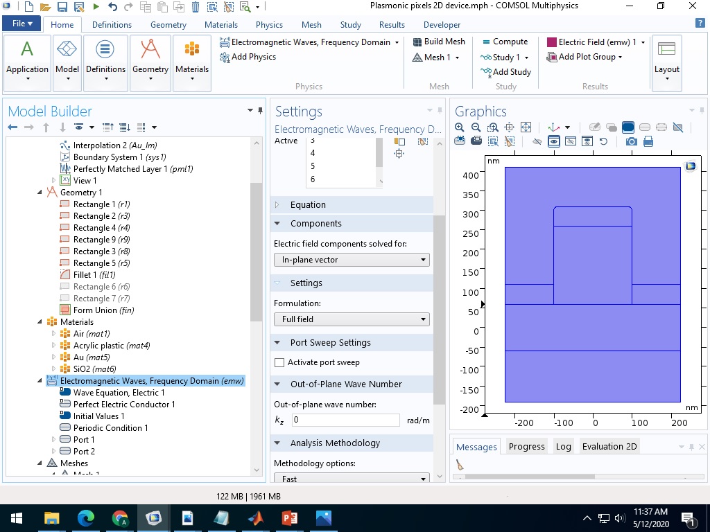Open the In-plane vector components dropdown

click(x=352, y=260)
